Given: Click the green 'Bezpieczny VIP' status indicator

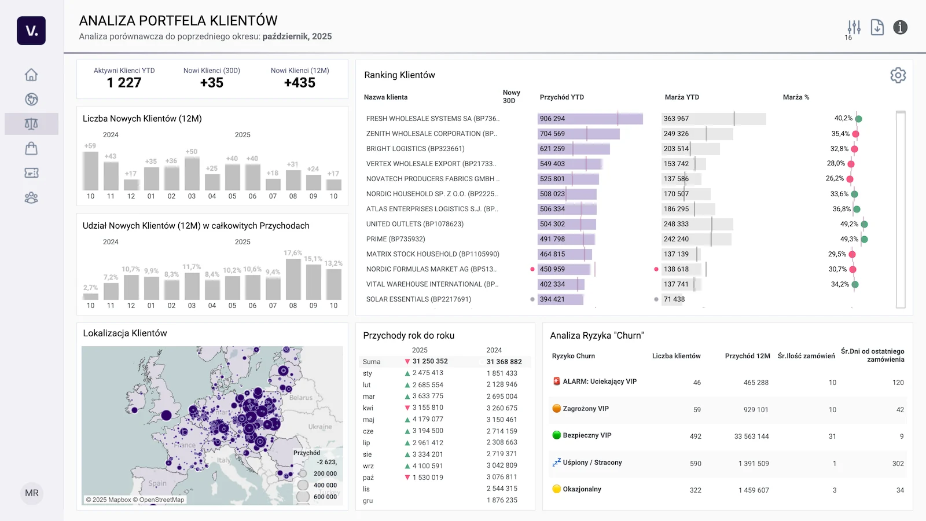Looking at the screenshot, I should [x=556, y=435].
